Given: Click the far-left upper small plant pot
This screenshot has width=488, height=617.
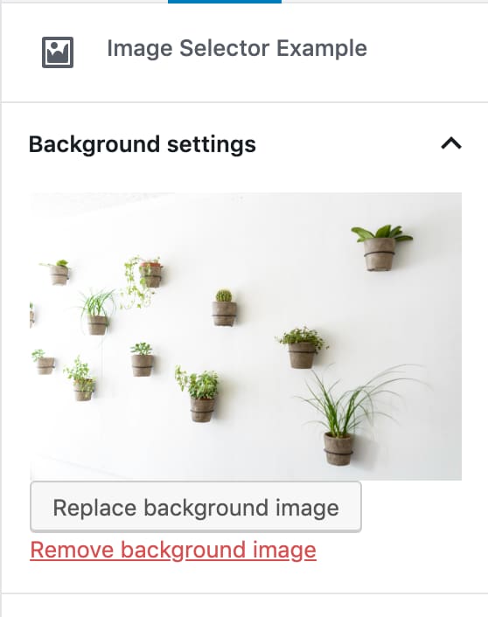Looking at the screenshot, I should click(59, 273).
